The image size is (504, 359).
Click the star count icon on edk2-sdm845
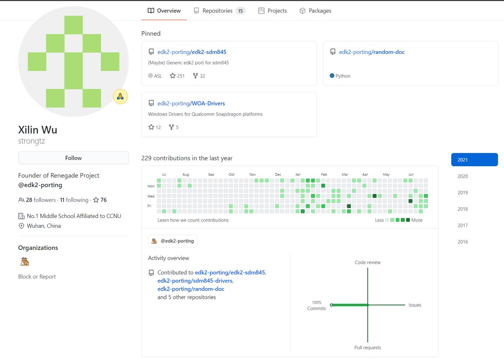point(173,76)
